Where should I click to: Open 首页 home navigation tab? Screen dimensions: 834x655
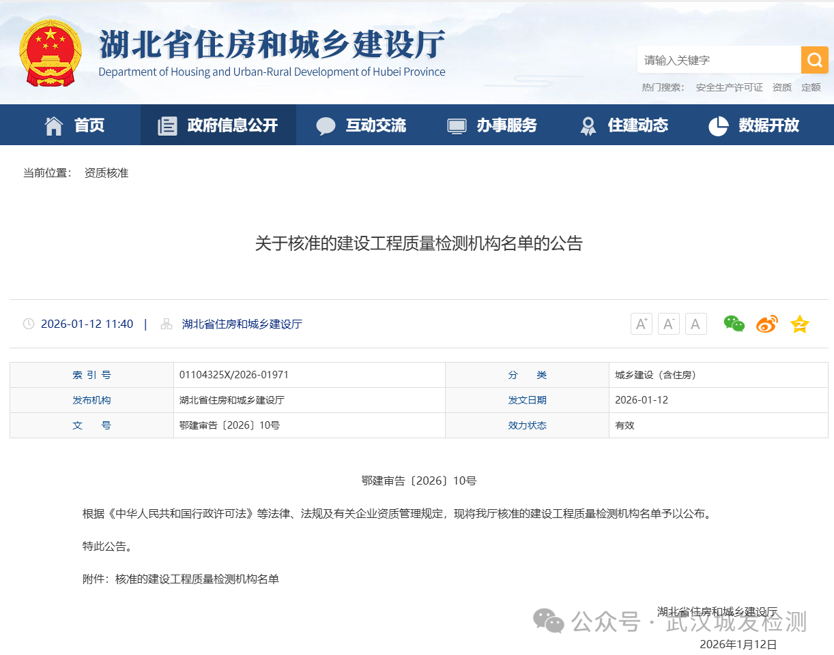click(74, 125)
